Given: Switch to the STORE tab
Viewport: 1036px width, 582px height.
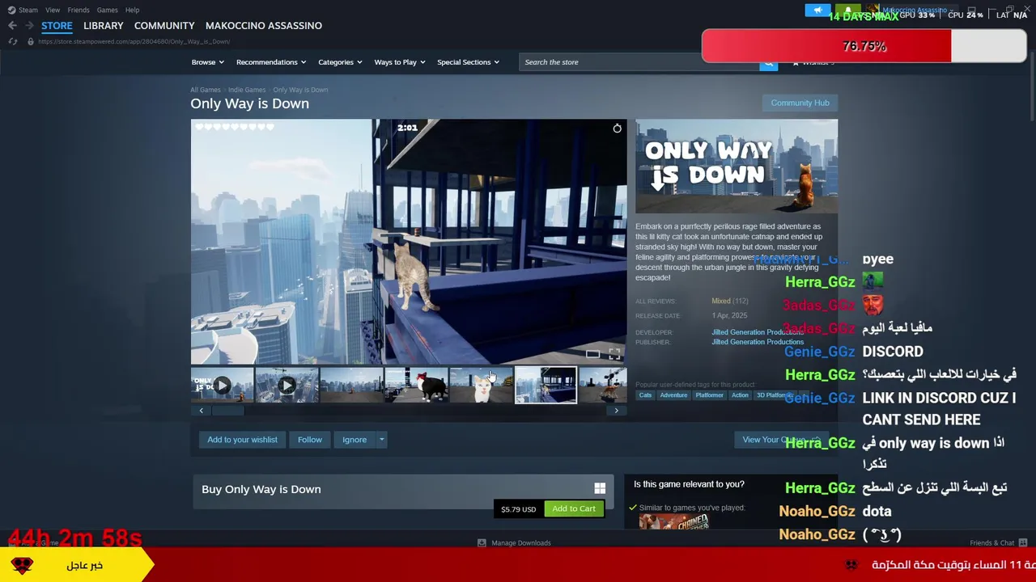Looking at the screenshot, I should (57, 26).
